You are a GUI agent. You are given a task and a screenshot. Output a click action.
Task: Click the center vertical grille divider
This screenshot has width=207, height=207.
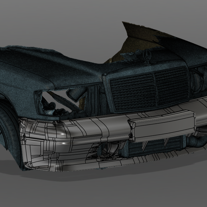(156, 88)
